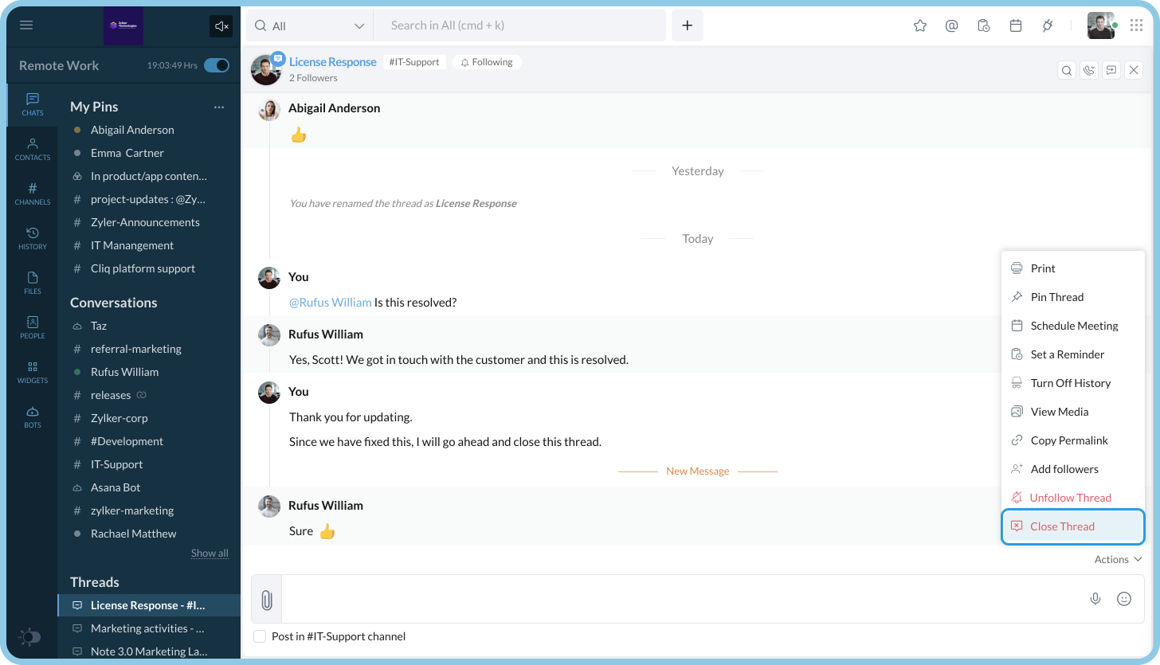
Task: Open the calendar icon in top bar
Action: [x=1016, y=25]
